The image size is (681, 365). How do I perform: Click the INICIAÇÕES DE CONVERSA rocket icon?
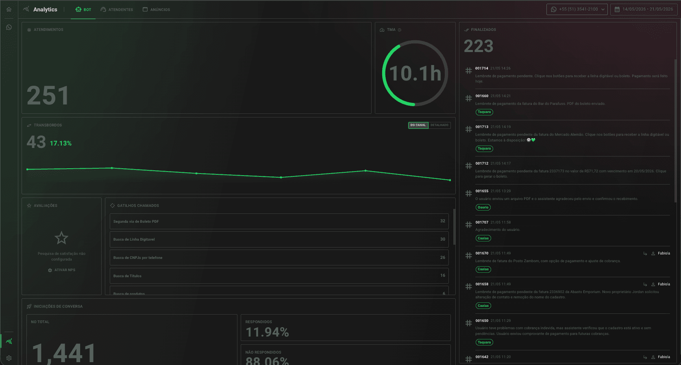(x=29, y=306)
